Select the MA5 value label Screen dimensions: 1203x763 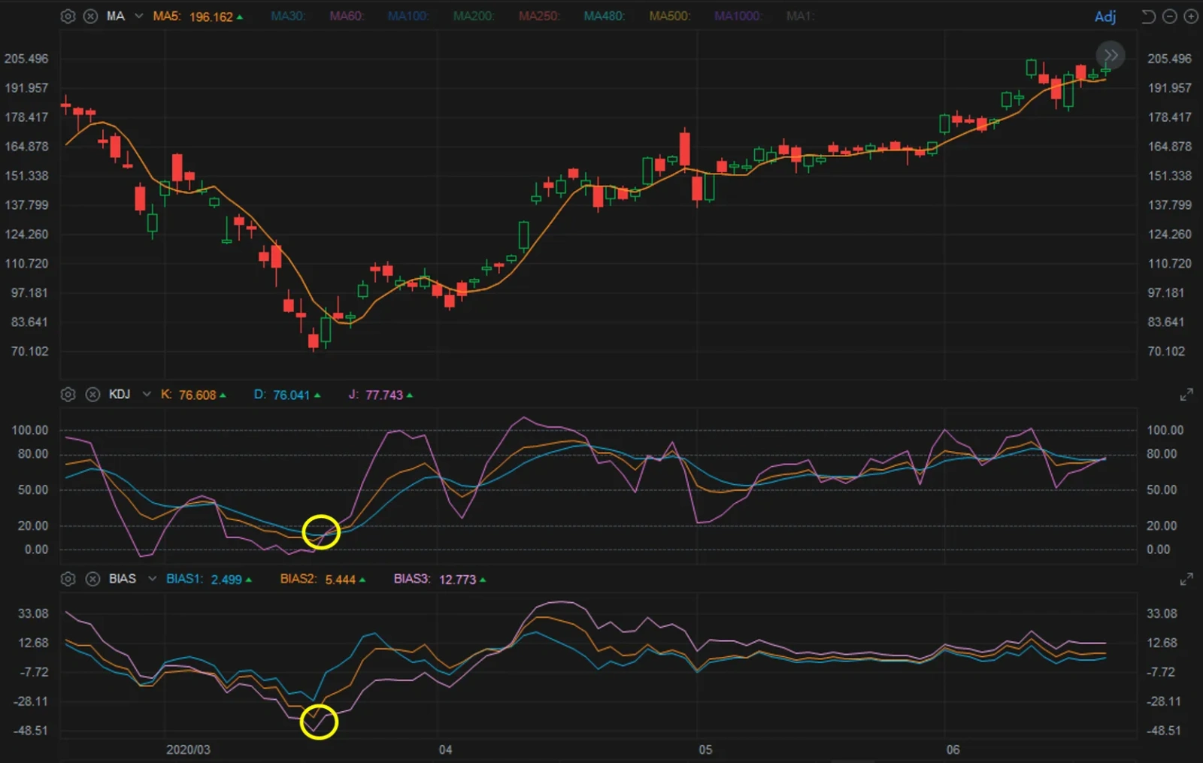pyautogui.click(x=198, y=17)
